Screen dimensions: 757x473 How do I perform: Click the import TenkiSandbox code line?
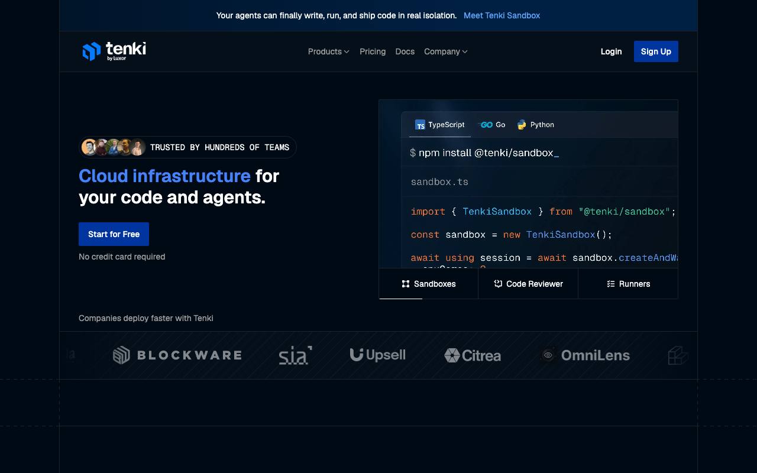coord(544,212)
